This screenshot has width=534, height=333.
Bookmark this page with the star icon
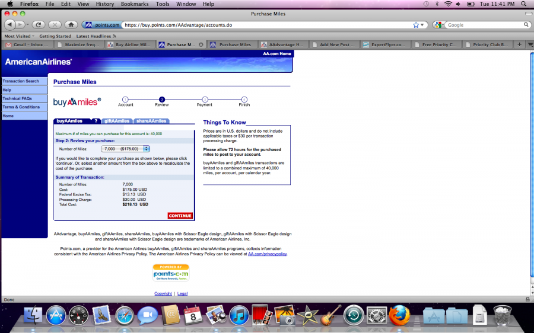(416, 25)
